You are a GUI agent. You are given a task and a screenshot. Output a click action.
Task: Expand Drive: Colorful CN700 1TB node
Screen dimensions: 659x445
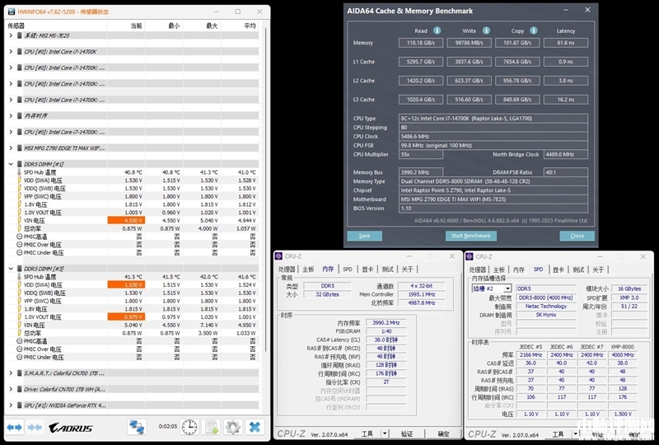click(x=11, y=389)
